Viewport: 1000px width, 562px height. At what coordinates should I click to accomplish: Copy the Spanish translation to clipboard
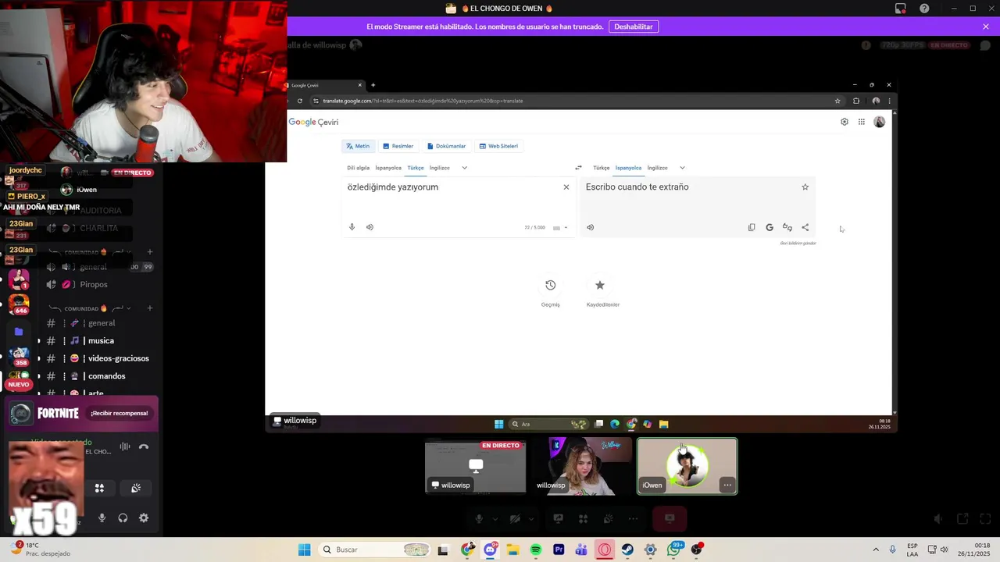click(752, 227)
